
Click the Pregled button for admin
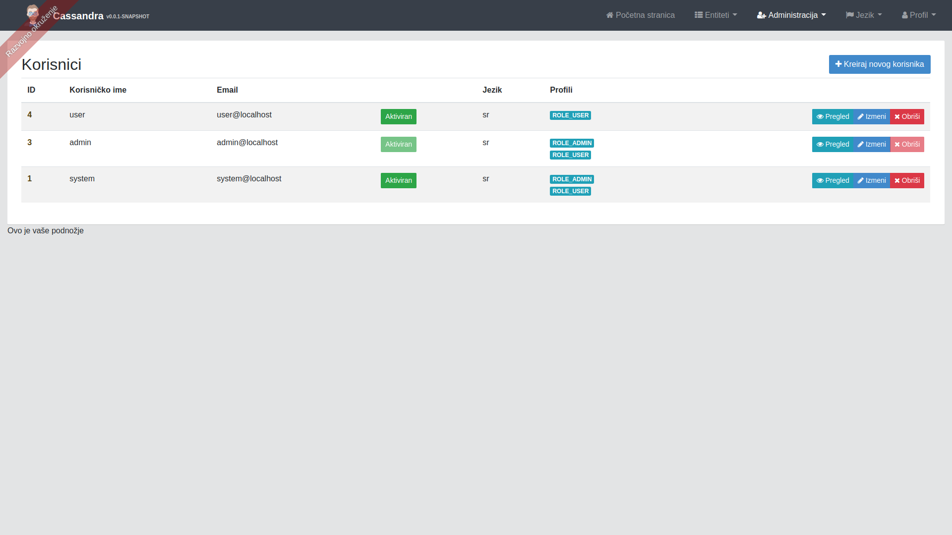click(833, 145)
